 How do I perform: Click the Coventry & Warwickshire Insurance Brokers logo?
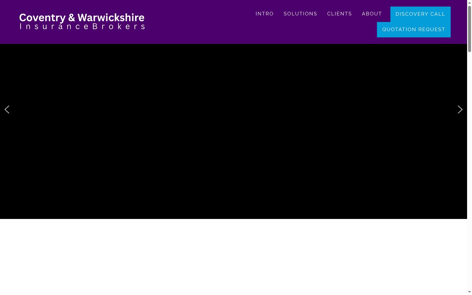[82, 22]
